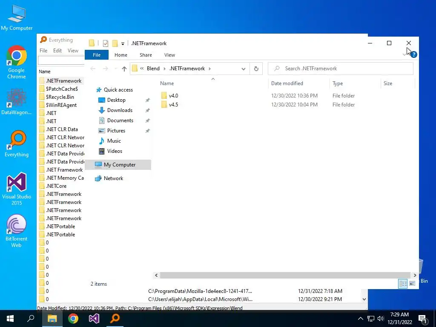
Task: Open Google Chrome desktop shortcut
Action: (17, 62)
